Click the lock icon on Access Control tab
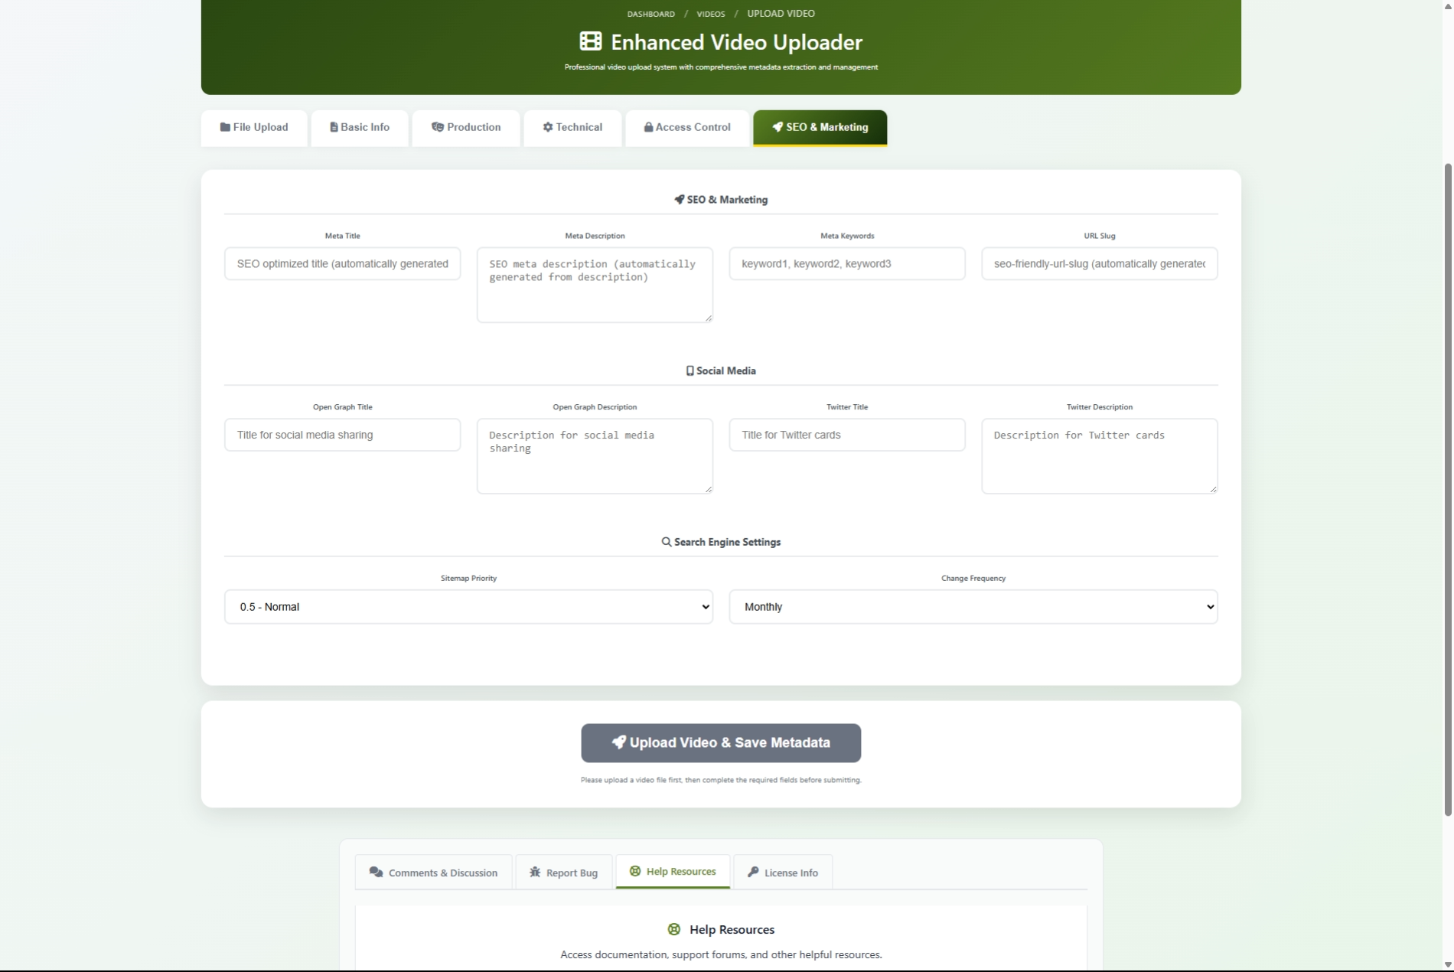This screenshot has height=972, width=1454. [648, 127]
